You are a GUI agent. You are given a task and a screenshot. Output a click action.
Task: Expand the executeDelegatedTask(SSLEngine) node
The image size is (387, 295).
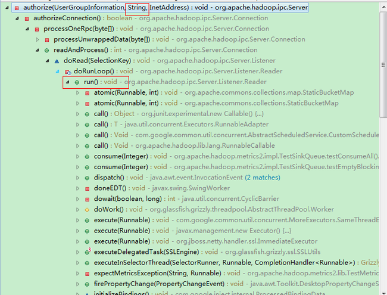click(77, 252)
